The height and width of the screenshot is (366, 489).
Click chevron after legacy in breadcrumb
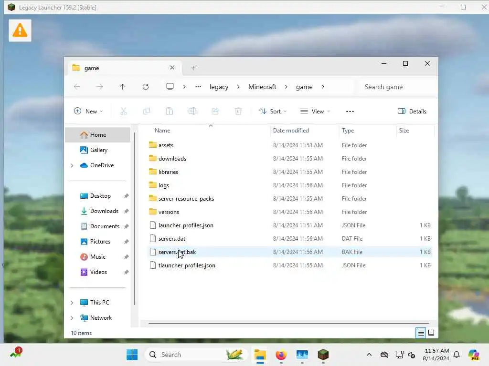click(238, 87)
